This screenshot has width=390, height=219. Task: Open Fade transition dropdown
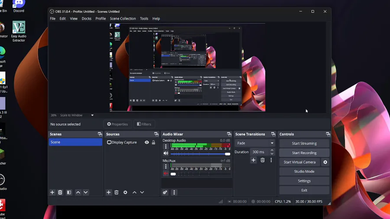point(255,143)
